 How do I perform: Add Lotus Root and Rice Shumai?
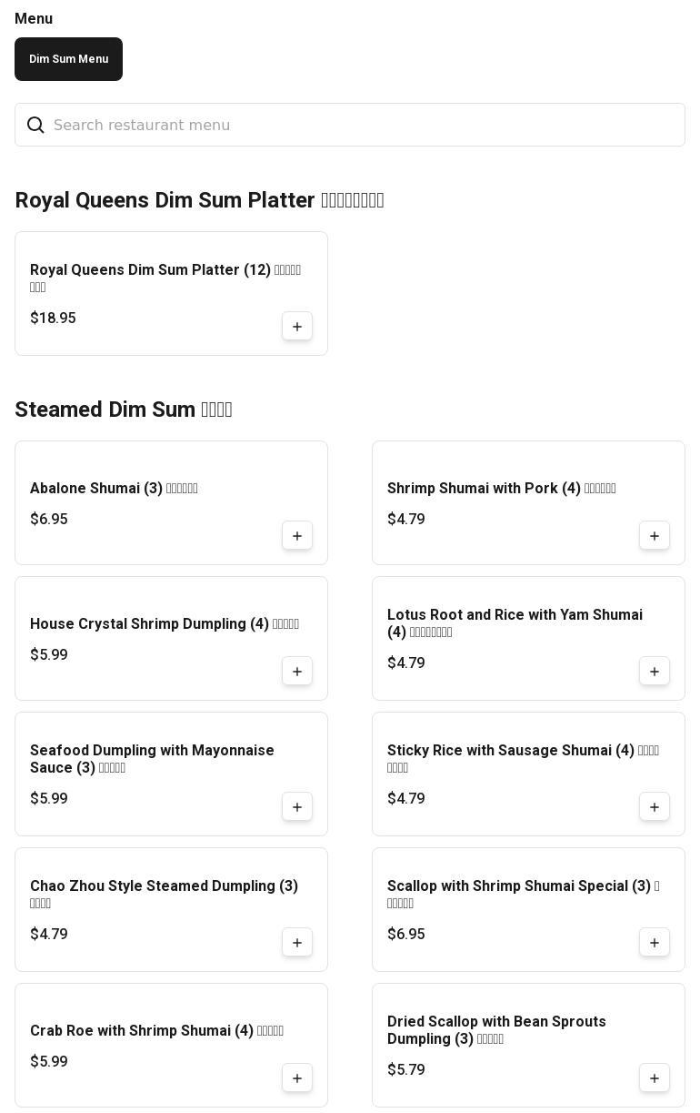[x=655, y=672]
